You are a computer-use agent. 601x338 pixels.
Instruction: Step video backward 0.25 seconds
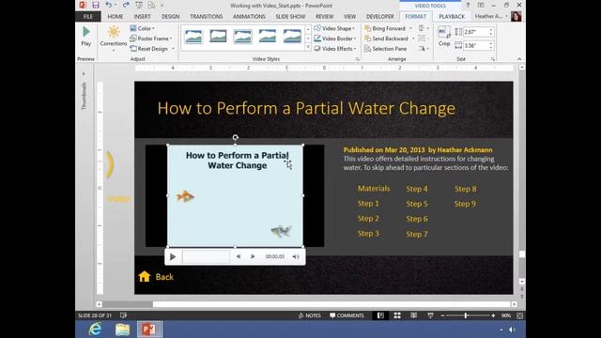click(x=239, y=256)
